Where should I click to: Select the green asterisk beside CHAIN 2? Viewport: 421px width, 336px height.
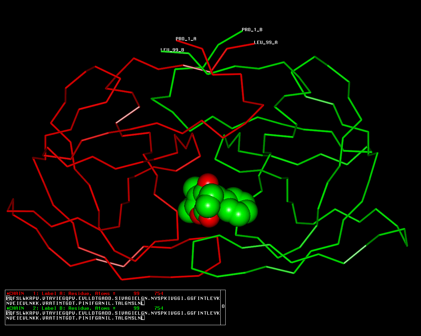coord(8,308)
